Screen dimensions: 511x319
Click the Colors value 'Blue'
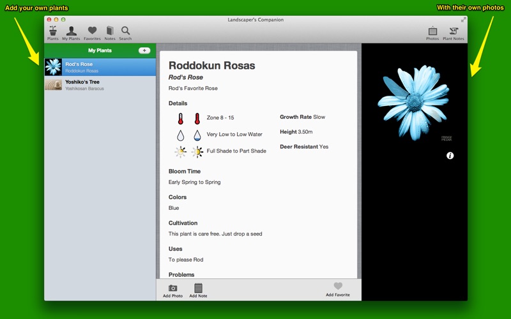(x=174, y=208)
